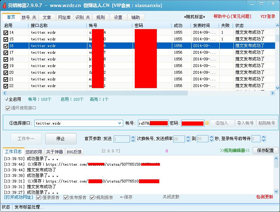Expand the 选择接口 twitter.wzdr dropdown
Image resolution: width=280 pixels, height=212 pixels.
click(x=120, y=123)
